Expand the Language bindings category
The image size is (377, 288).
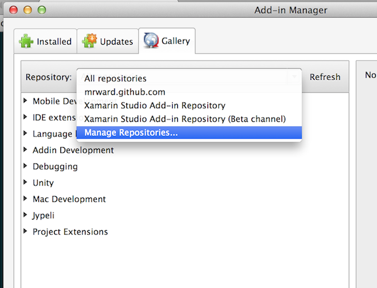[x=25, y=133]
